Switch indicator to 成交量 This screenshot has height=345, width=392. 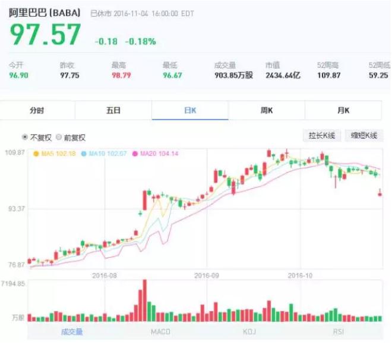[x=72, y=332]
